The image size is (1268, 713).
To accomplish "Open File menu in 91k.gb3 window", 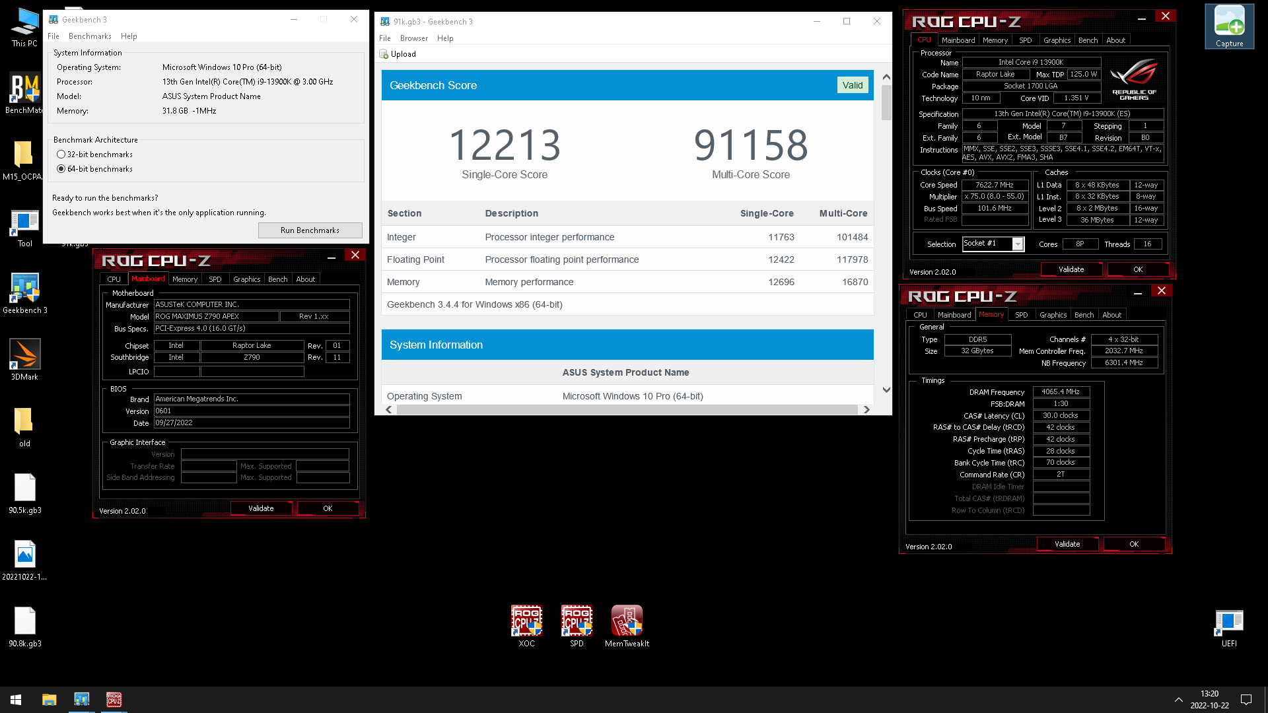I will coord(385,38).
